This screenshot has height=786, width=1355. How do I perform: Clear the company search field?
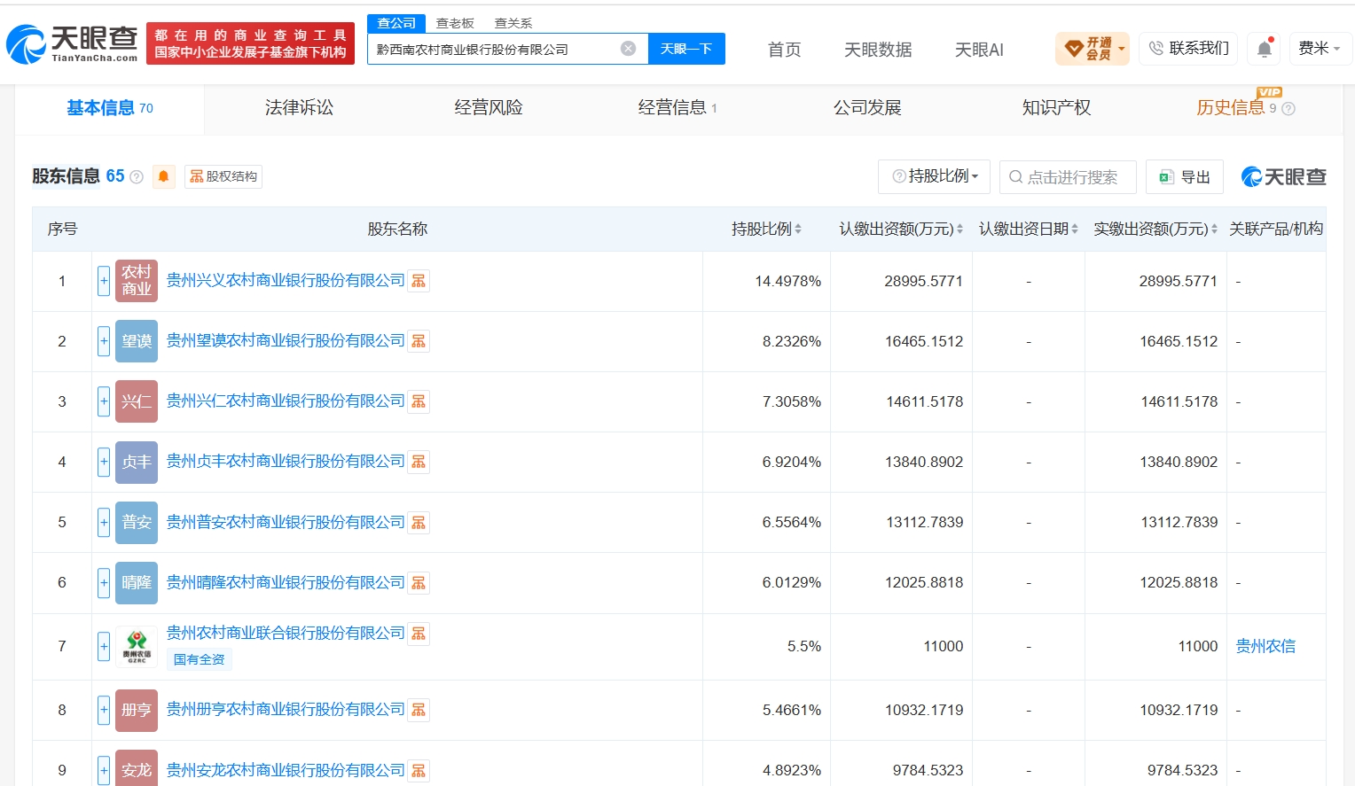[x=628, y=49]
